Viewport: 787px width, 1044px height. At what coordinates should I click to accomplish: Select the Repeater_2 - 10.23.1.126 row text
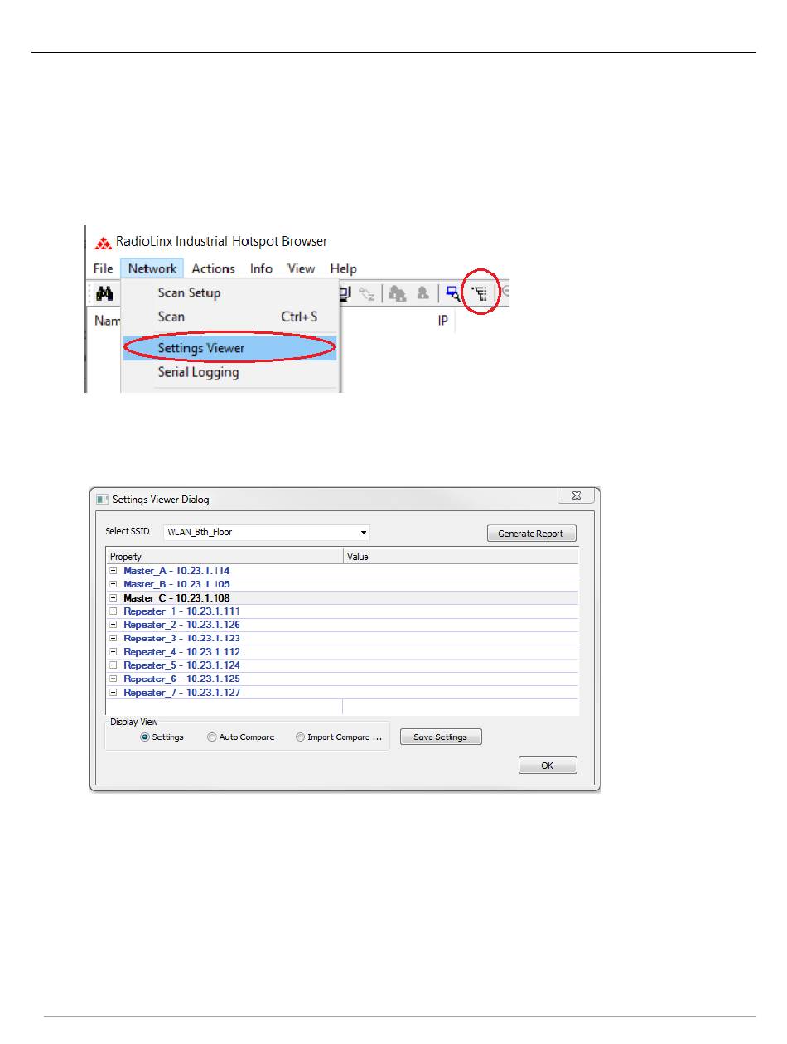pyautogui.click(x=181, y=625)
